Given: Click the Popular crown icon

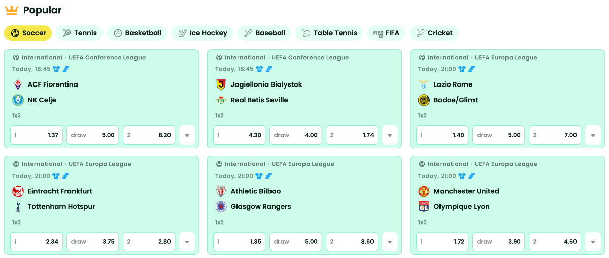Looking at the screenshot, I should pyautogui.click(x=11, y=10).
